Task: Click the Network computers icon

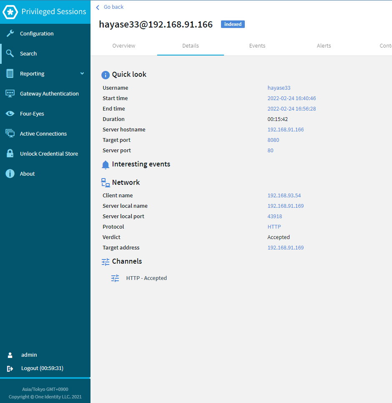Action: (x=106, y=182)
